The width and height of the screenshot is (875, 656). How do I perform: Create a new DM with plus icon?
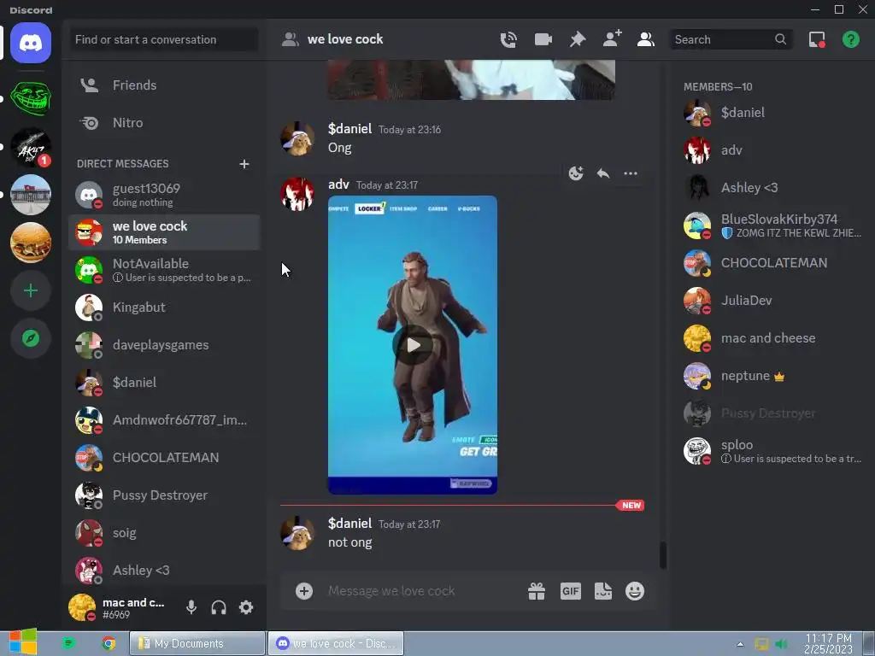point(244,164)
